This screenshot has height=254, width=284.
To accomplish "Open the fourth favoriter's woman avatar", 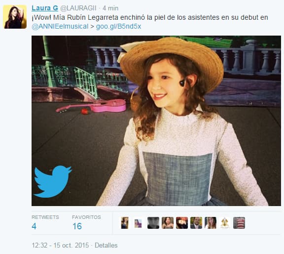I will coord(168,223).
